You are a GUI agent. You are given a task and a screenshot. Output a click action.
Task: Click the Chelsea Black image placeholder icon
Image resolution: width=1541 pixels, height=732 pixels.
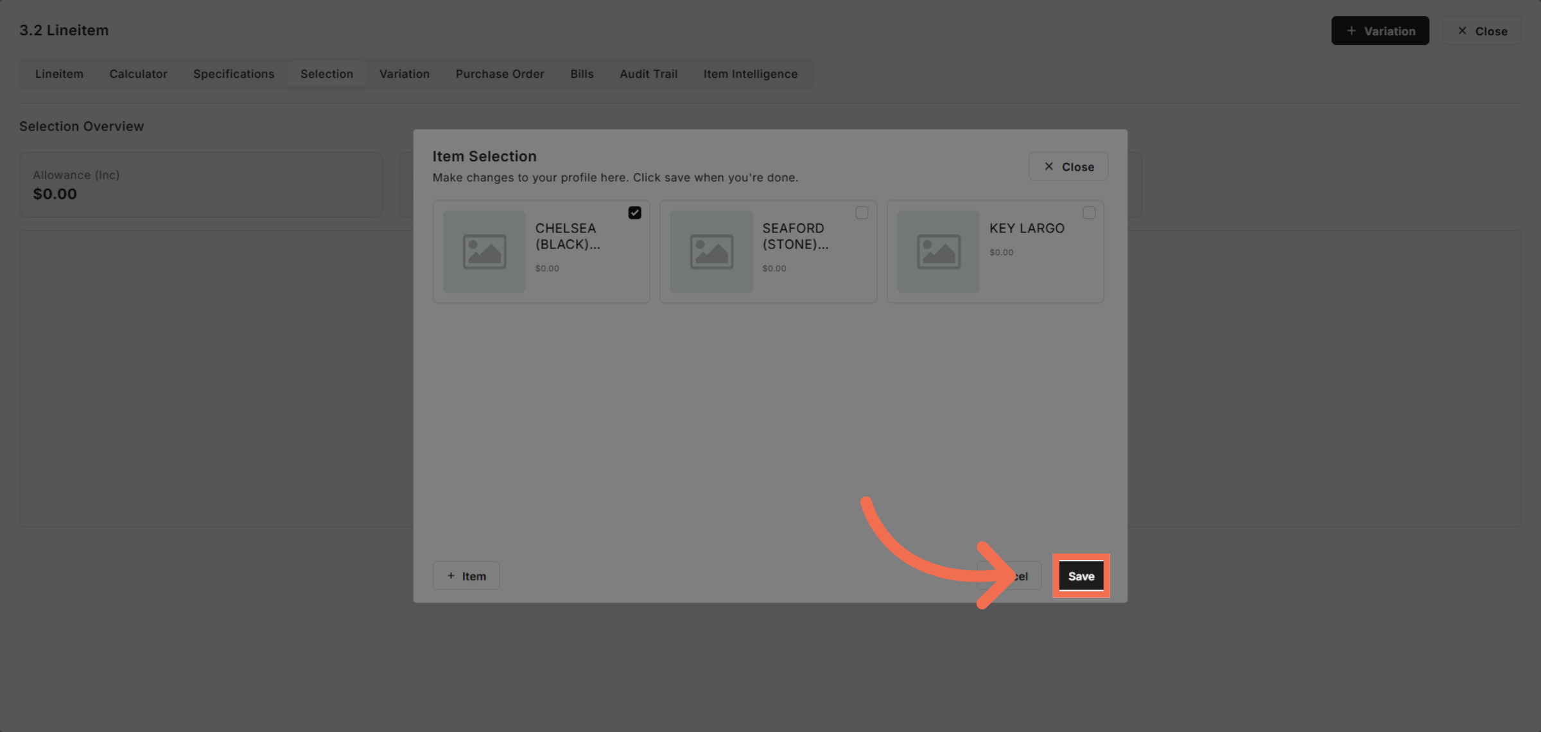(x=484, y=252)
